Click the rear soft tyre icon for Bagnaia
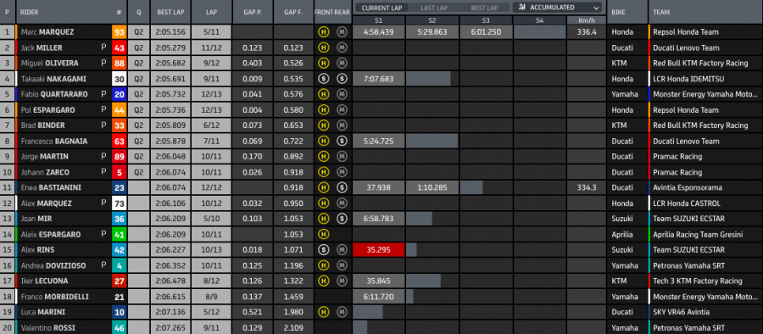 (342, 142)
